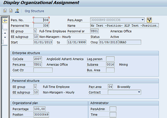Click the CoCode field showing 2007
This screenshot has width=167, height=118.
[x=38, y=59]
